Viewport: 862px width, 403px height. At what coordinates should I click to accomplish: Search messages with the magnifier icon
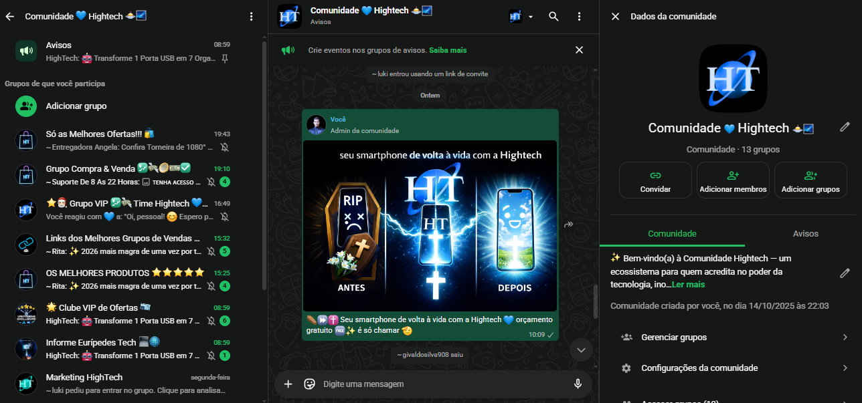point(553,17)
